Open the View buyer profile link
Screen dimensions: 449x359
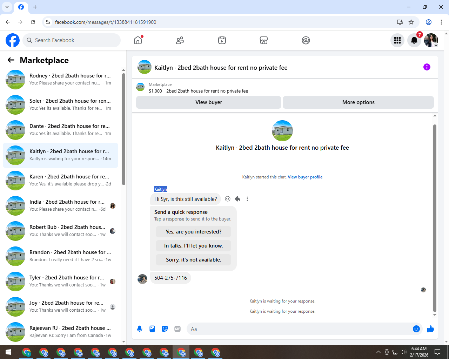pyautogui.click(x=305, y=177)
